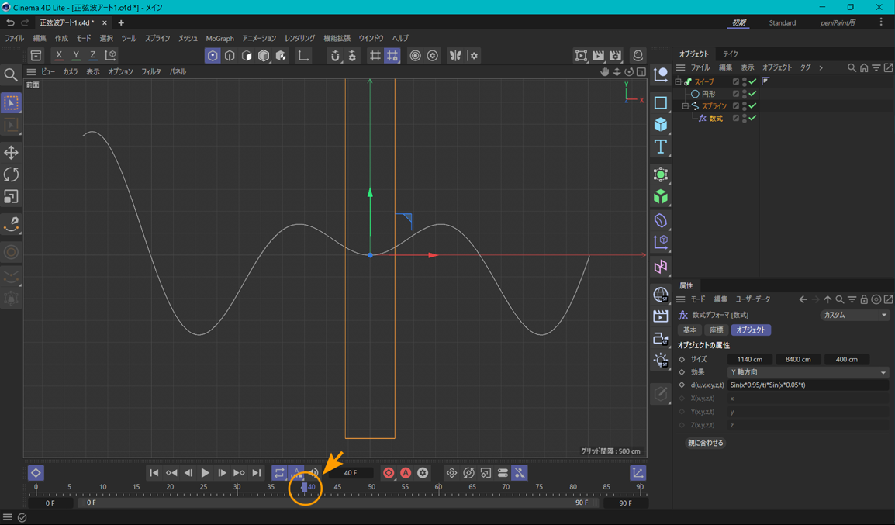The width and height of the screenshot is (895, 525).
Task: Select the Scale tool in left toolbar
Action: click(x=11, y=197)
